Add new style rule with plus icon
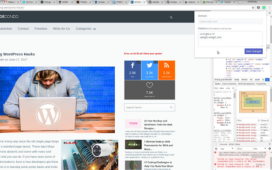The height and width of the screenshot is (170, 272). tap(233, 88)
